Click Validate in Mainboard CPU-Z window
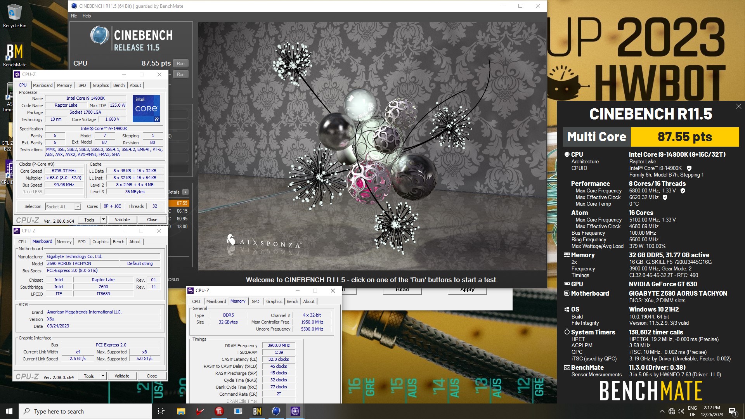This screenshot has width=745, height=419. coord(122,376)
